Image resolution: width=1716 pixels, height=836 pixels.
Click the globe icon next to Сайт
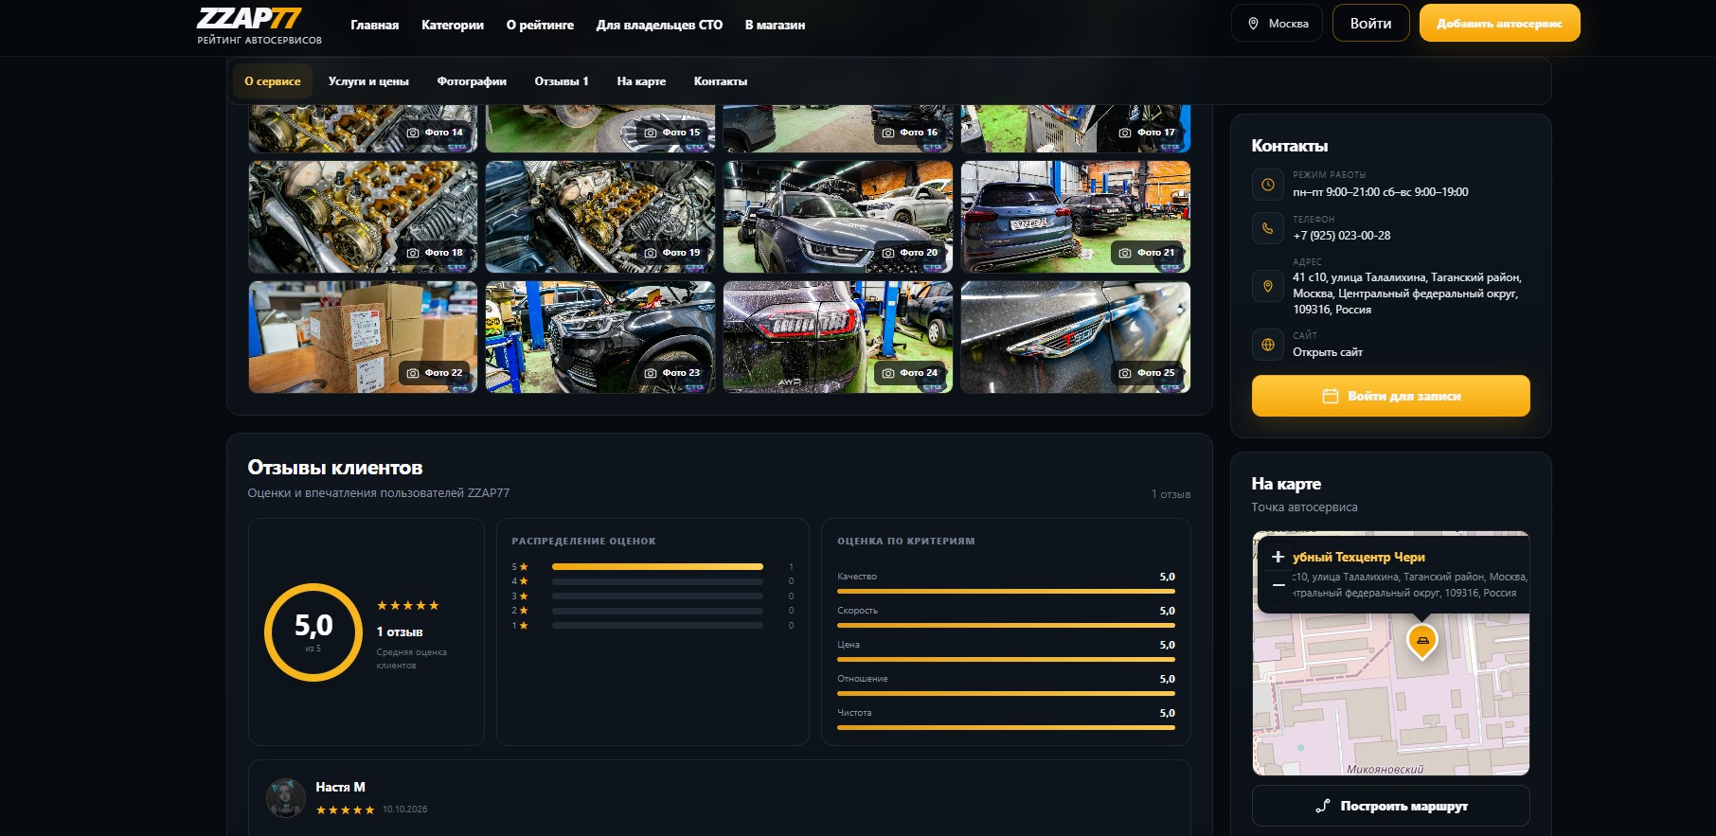1267,345
